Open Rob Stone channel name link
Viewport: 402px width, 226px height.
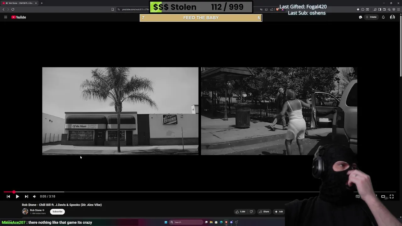(36, 210)
